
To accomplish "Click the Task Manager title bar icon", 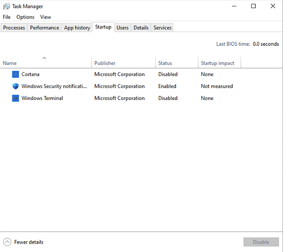I will coord(7,7).
